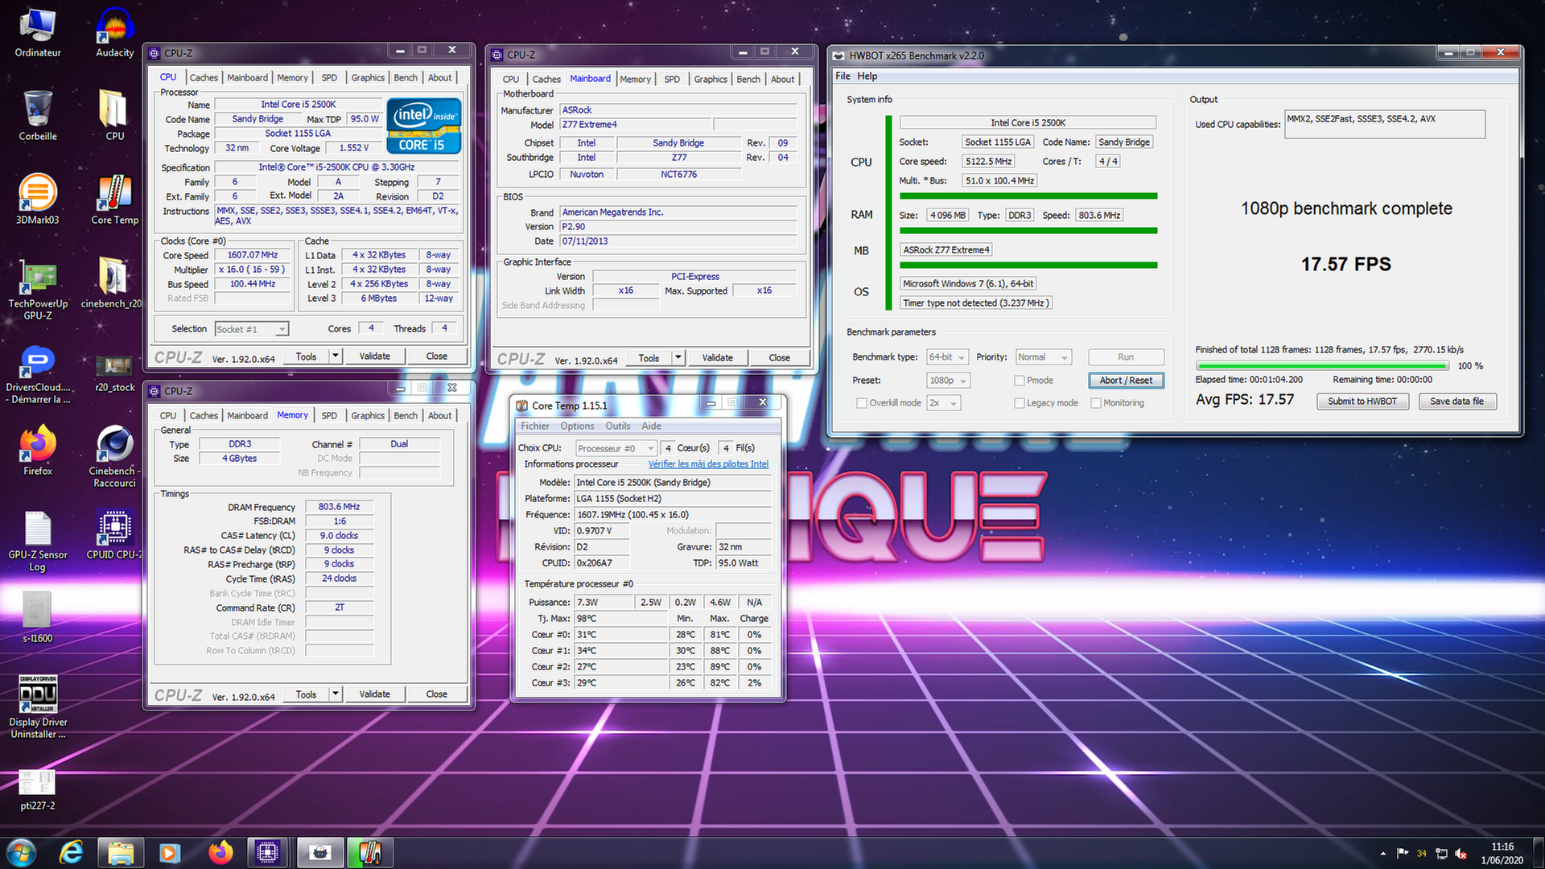Select Graphics tab in Mainboard CPU-Z
Screen dimensions: 1545x869
(711, 80)
